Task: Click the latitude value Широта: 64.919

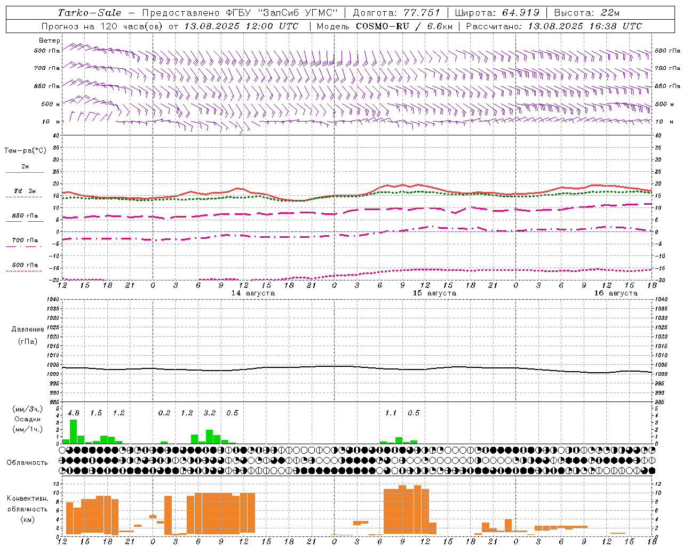Action: (x=497, y=13)
